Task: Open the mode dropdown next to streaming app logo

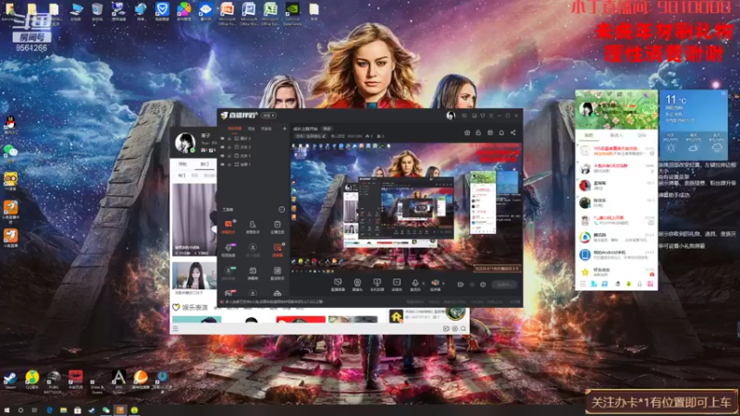Action: click(268, 116)
